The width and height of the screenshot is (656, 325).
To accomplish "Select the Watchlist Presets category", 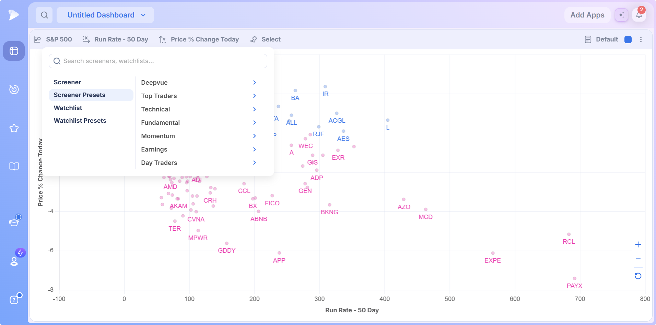I will [91, 121].
